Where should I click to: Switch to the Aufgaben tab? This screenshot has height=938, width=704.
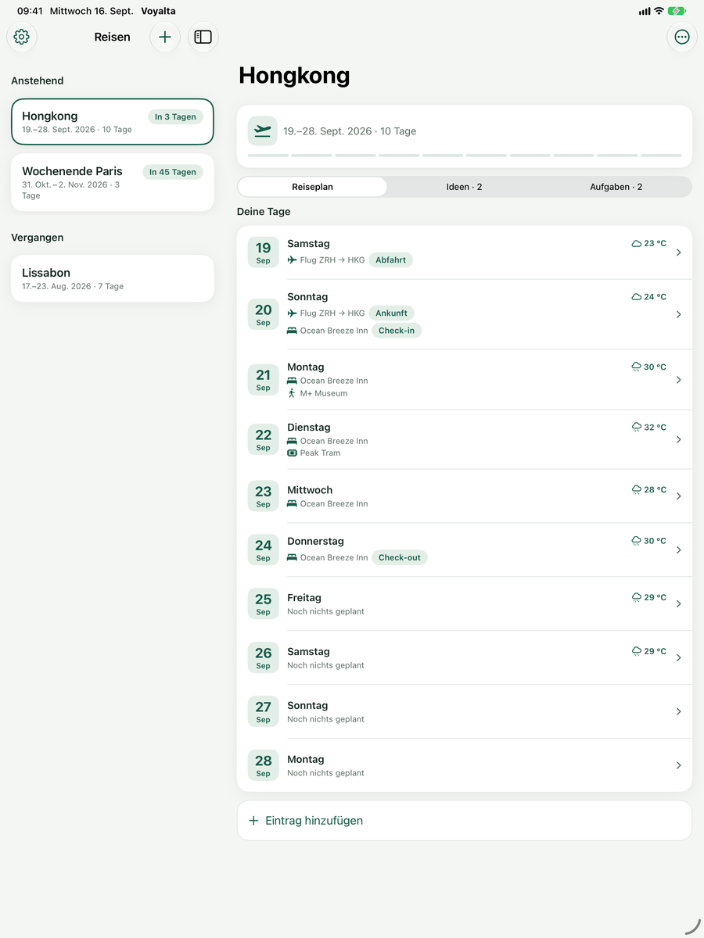click(616, 187)
